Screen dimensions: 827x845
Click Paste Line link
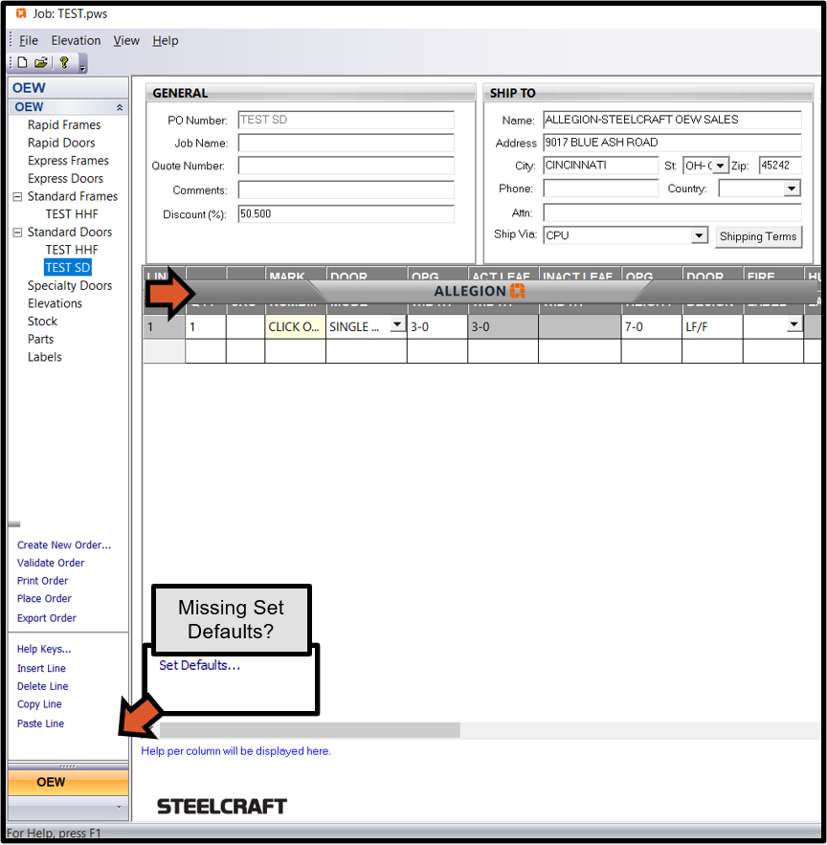[x=40, y=723]
